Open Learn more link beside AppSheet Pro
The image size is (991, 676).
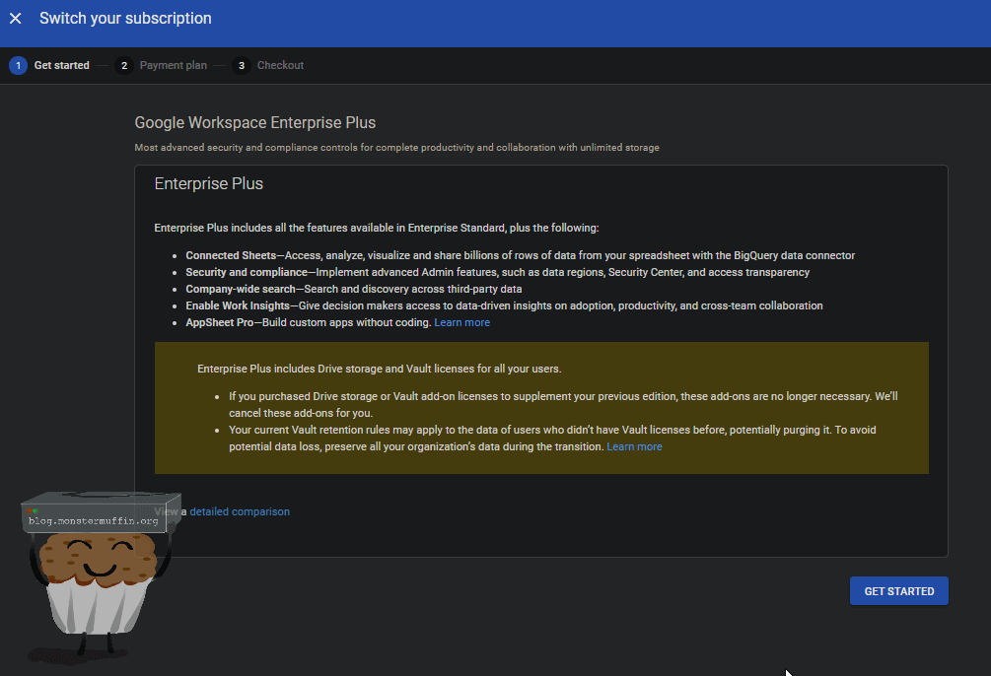click(461, 322)
